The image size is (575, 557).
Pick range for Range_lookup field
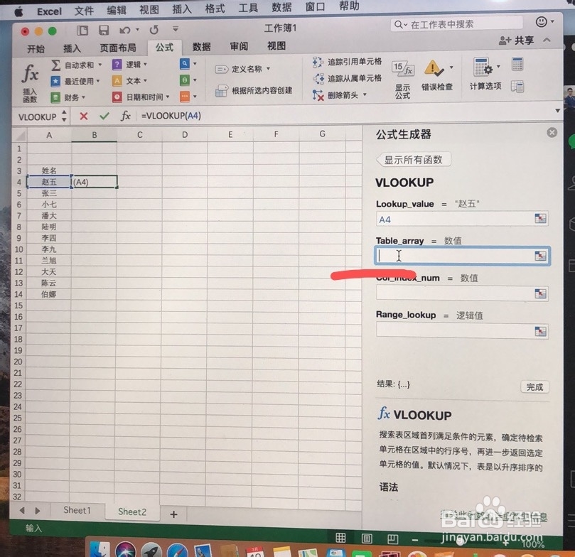(539, 331)
